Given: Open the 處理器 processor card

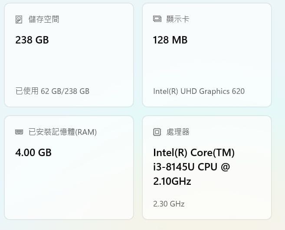Looking at the screenshot, I should [x=207, y=167].
